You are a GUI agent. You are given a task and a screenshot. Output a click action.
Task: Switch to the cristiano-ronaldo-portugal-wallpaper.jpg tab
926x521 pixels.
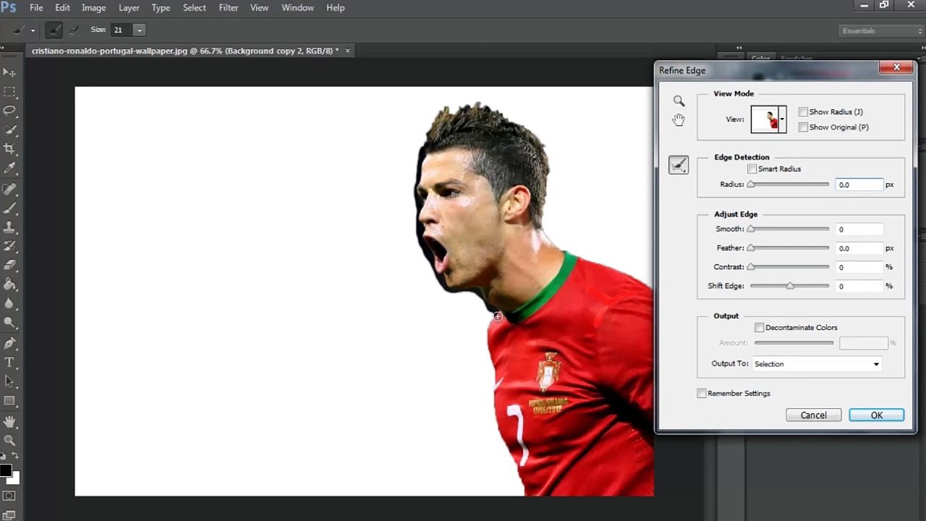tap(184, 51)
